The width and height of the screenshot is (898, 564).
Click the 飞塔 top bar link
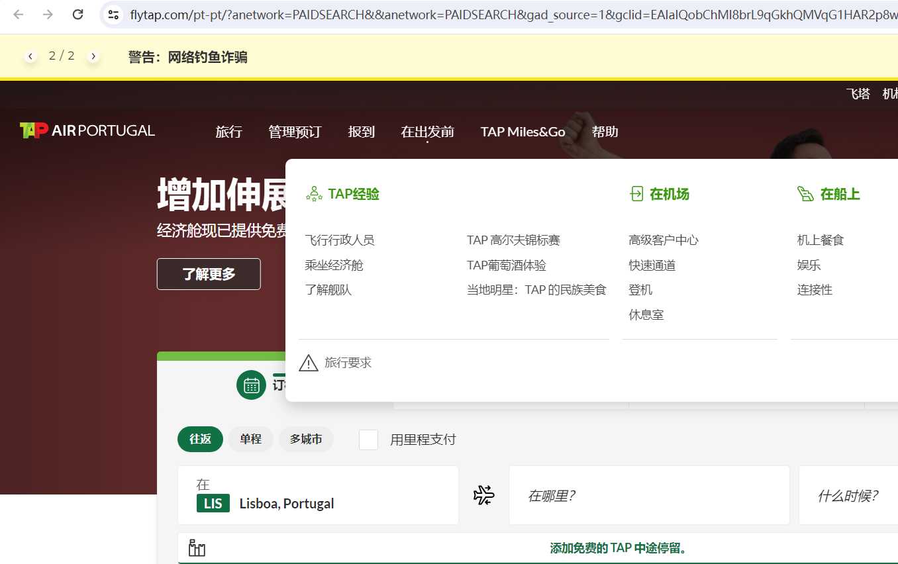(x=858, y=94)
